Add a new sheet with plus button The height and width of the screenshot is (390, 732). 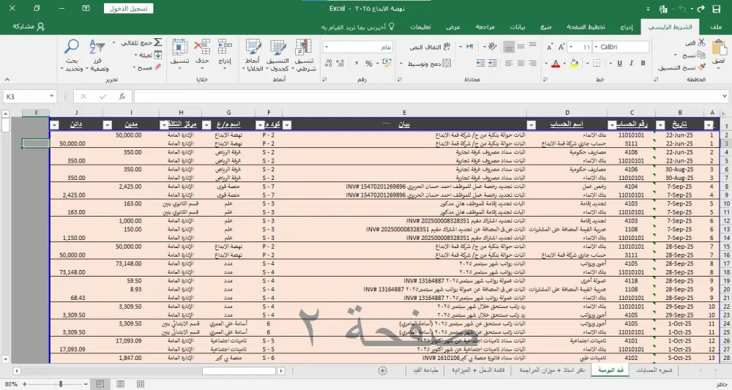coord(382,370)
